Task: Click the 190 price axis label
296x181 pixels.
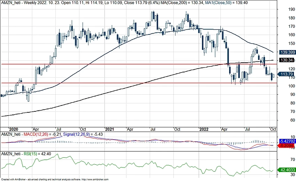Action: point(291,9)
